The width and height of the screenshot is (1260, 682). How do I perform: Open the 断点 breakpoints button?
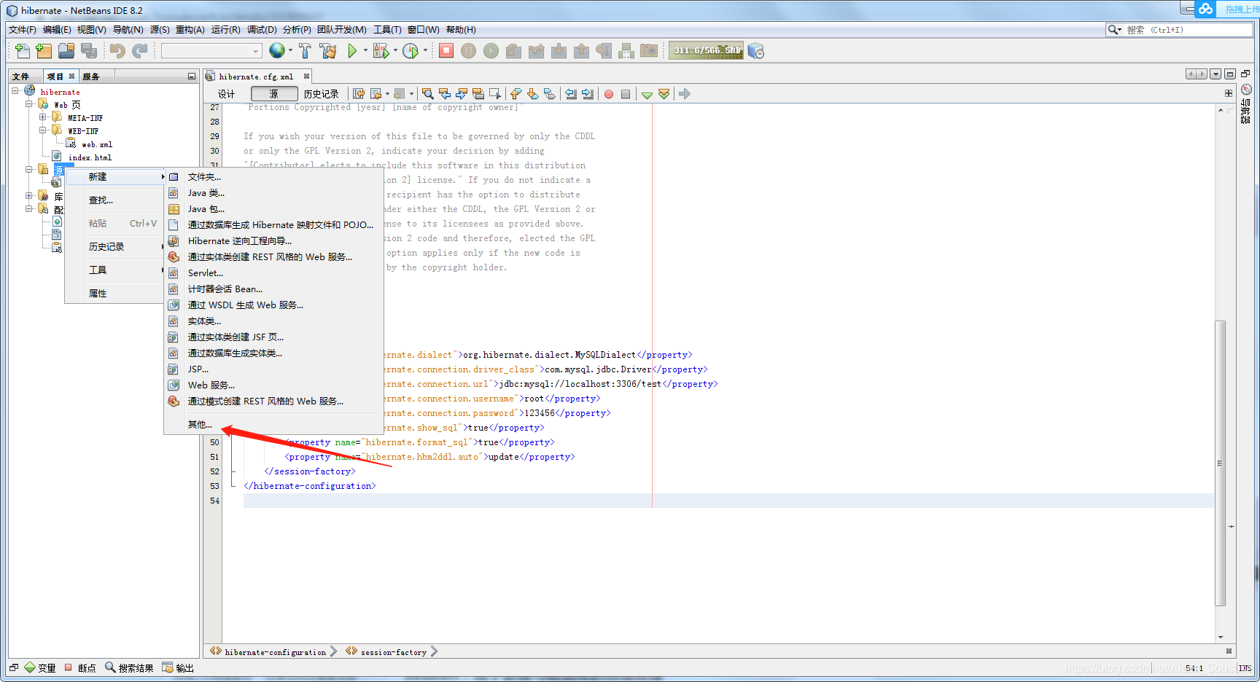[x=80, y=668]
